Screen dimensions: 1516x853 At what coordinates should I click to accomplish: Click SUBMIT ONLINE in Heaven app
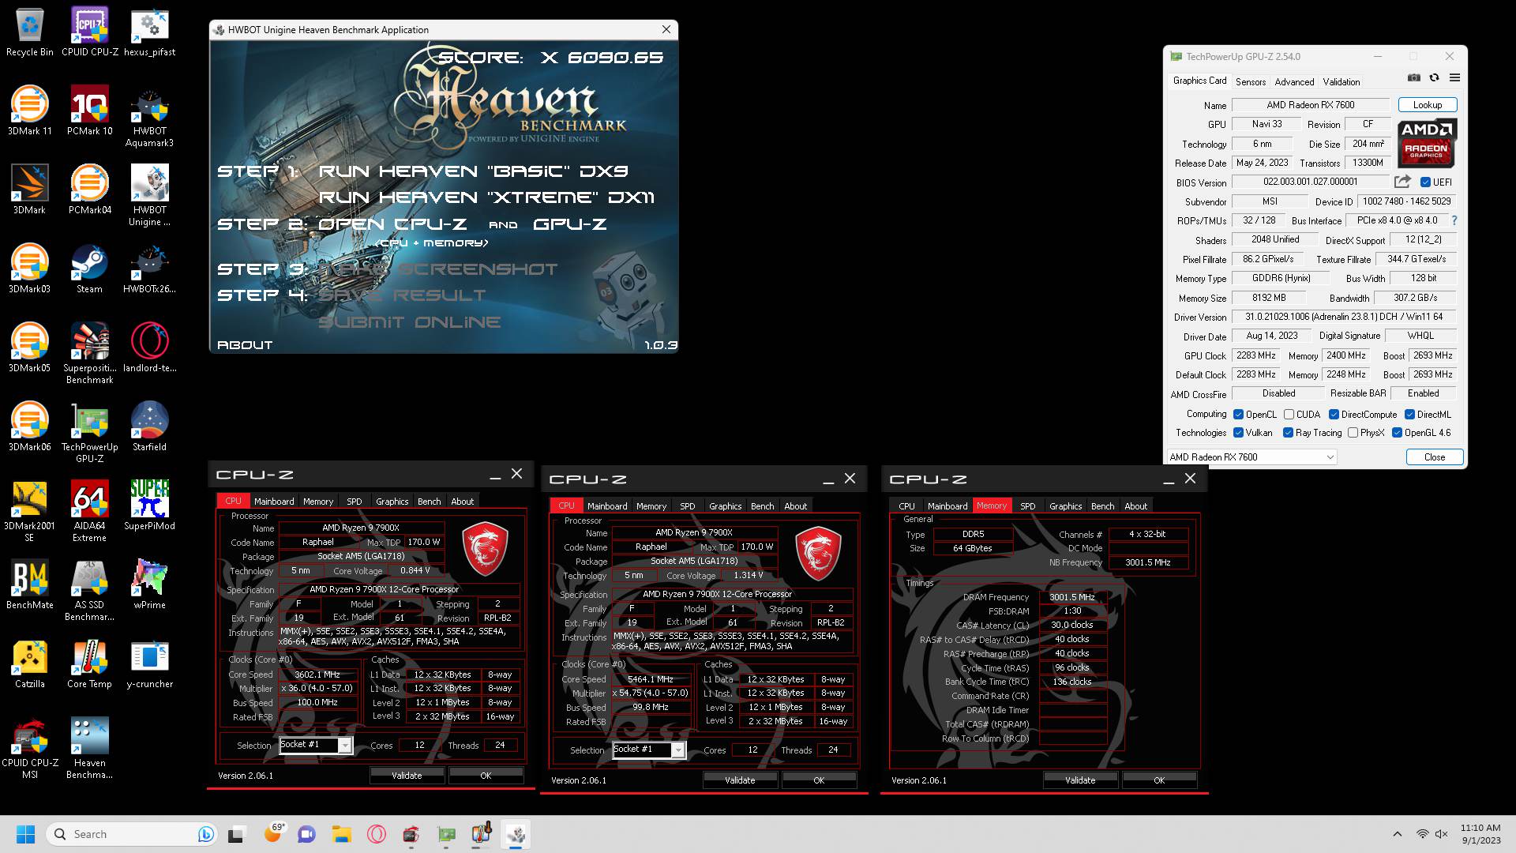pos(410,322)
